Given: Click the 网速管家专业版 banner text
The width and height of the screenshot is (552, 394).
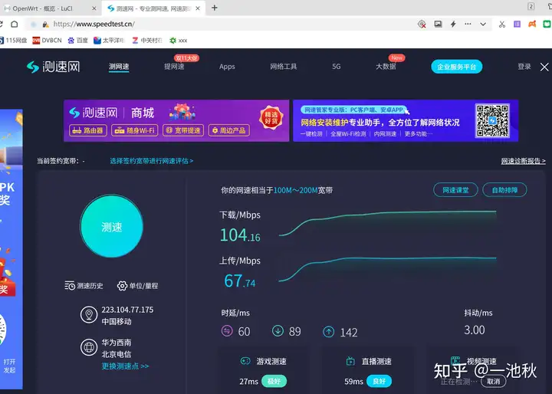Looking at the screenshot, I should tap(353, 110).
